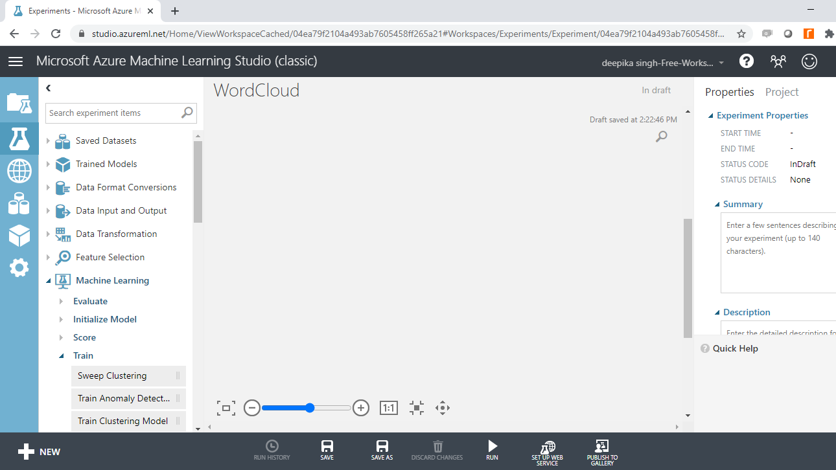
Task: Click Discard Changes trash icon
Action: point(437,451)
